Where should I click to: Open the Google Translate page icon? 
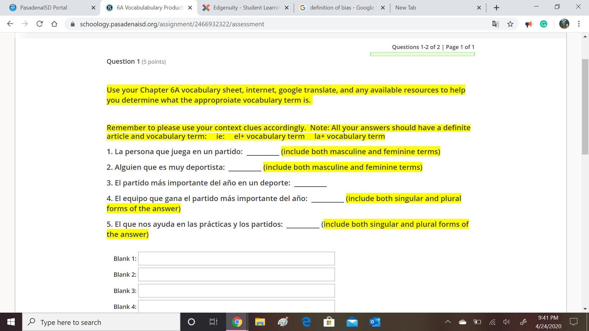(x=495, y=24)
